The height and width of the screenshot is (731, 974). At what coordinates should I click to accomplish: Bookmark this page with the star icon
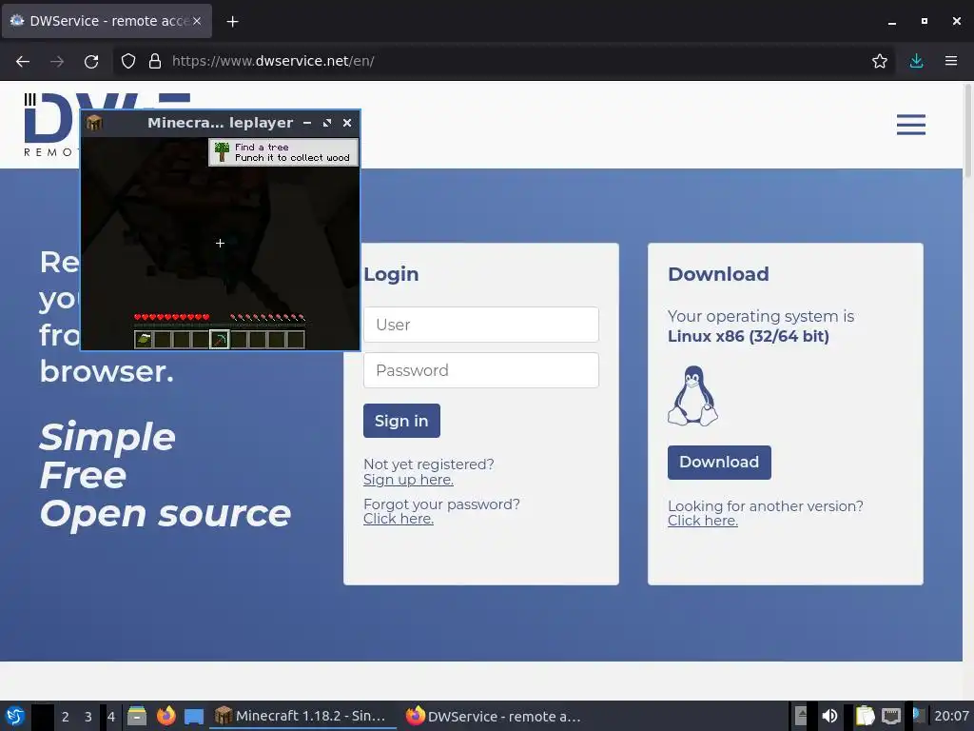point(880,61)
